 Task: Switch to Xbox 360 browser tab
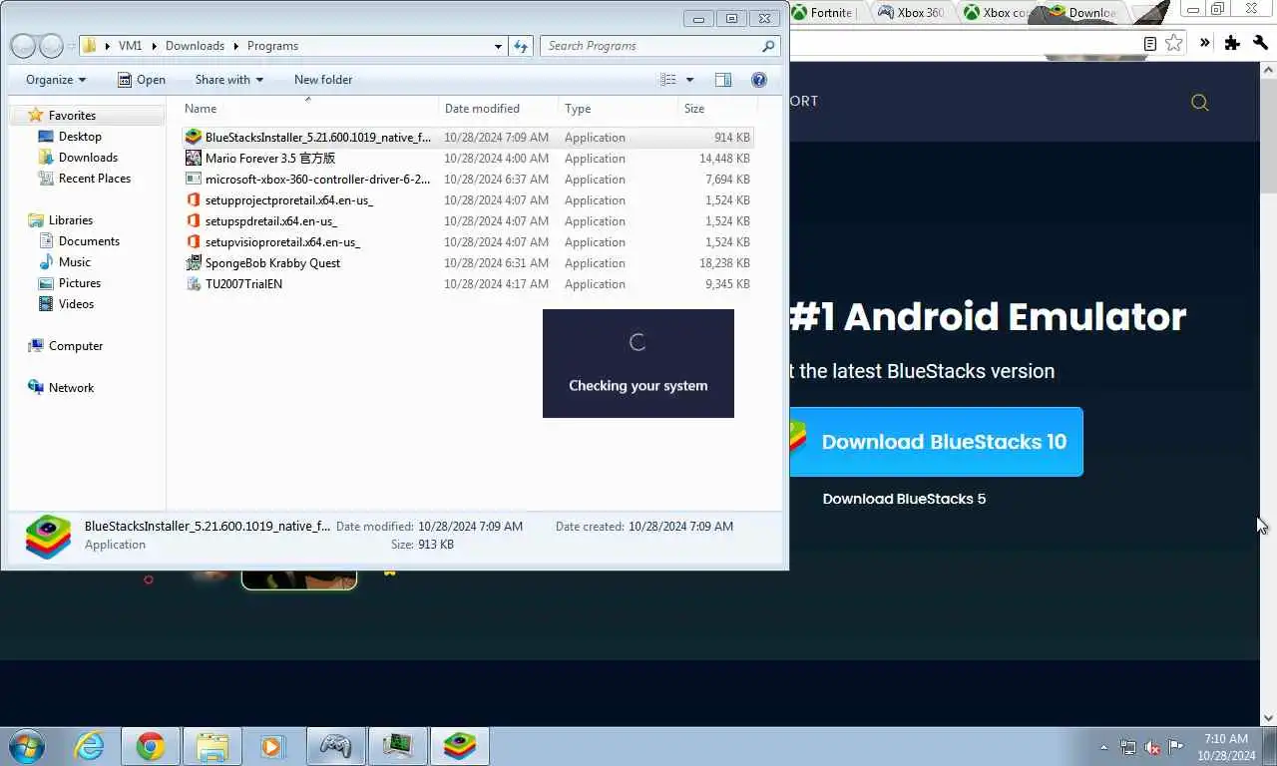tap(910, 12)
